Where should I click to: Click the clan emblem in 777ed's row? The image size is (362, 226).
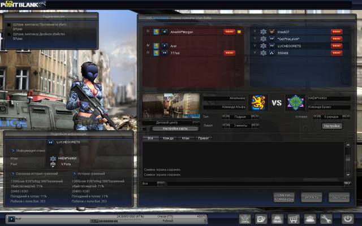(156, 53)
